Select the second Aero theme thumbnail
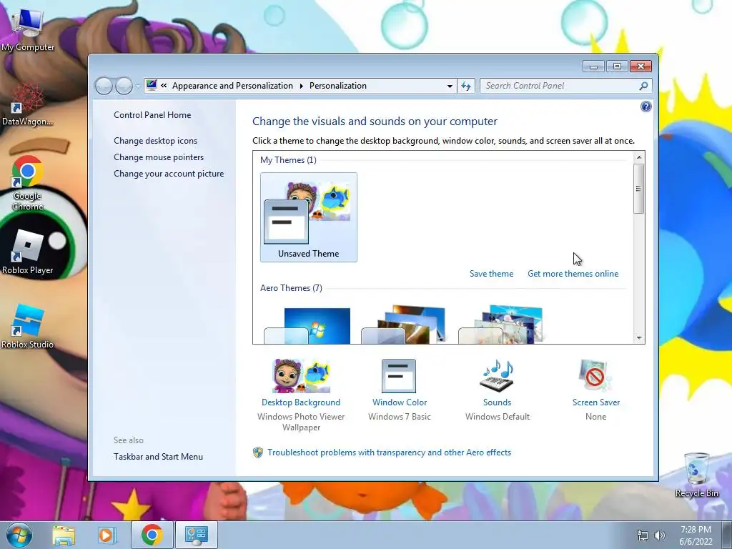This screenshot has width=732, height=549. (404, 325)
